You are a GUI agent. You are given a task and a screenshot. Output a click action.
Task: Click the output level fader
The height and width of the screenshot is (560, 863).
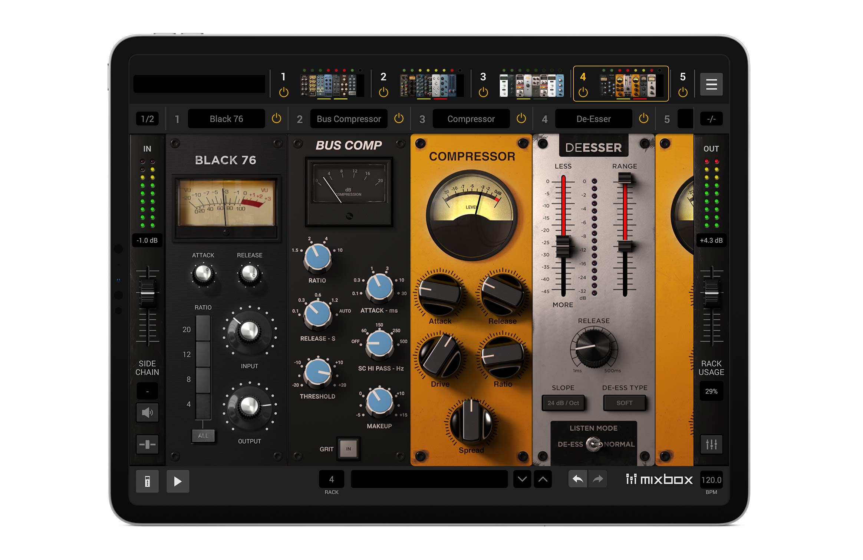pyautogui.click(x=711, y=294)
